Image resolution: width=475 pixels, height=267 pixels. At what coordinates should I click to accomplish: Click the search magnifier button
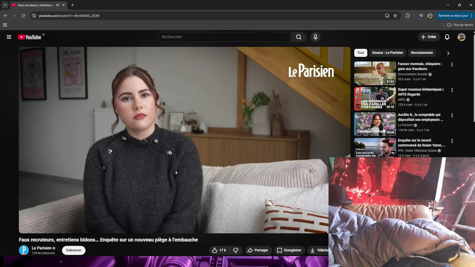(299, 37)
